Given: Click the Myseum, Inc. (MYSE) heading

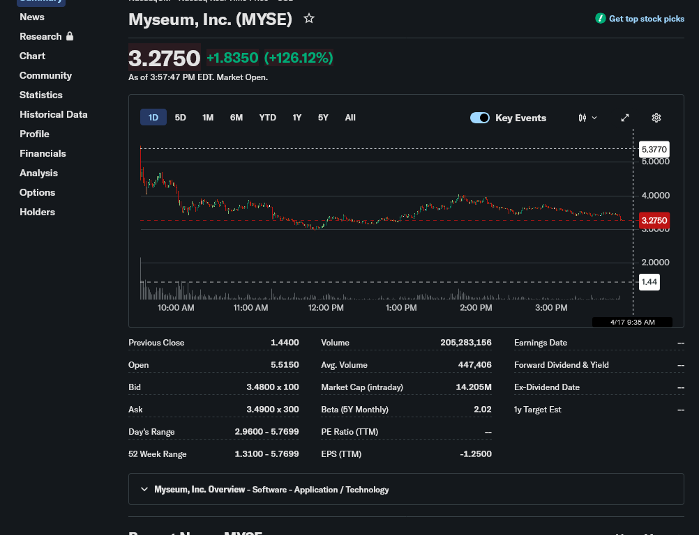Looking at the screenshot, I should click(x=210, y=20).
